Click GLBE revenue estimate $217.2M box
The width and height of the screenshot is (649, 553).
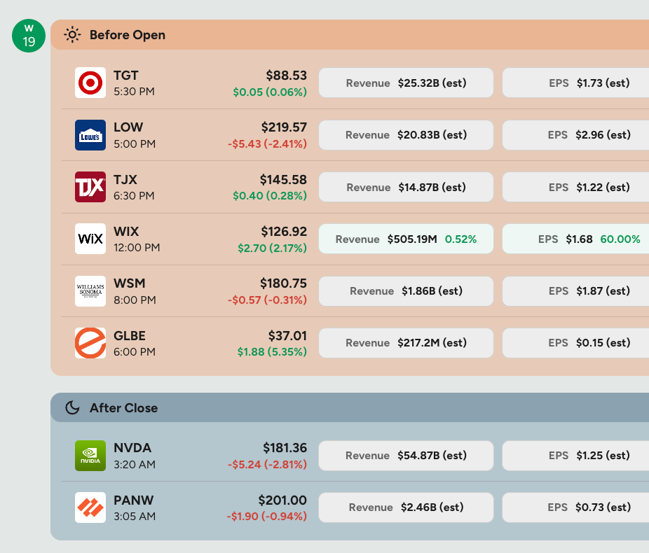(x=406, y=342)
